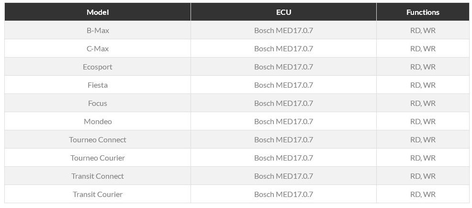Click the ECU cell for Mondeo
This screenshot has height=208, width=472.
pos(283,121)
